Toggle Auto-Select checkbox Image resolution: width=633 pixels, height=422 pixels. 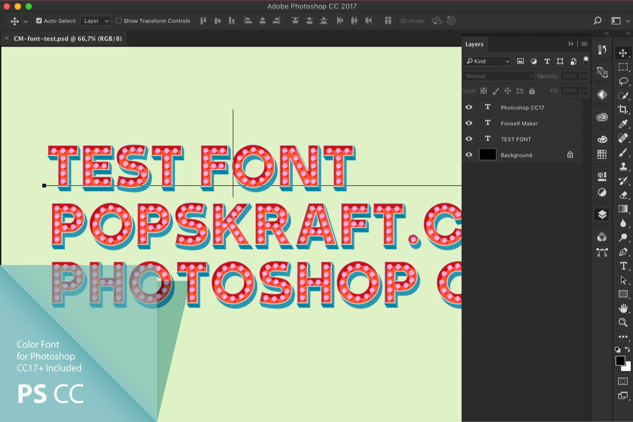click(x=39, y=21)
